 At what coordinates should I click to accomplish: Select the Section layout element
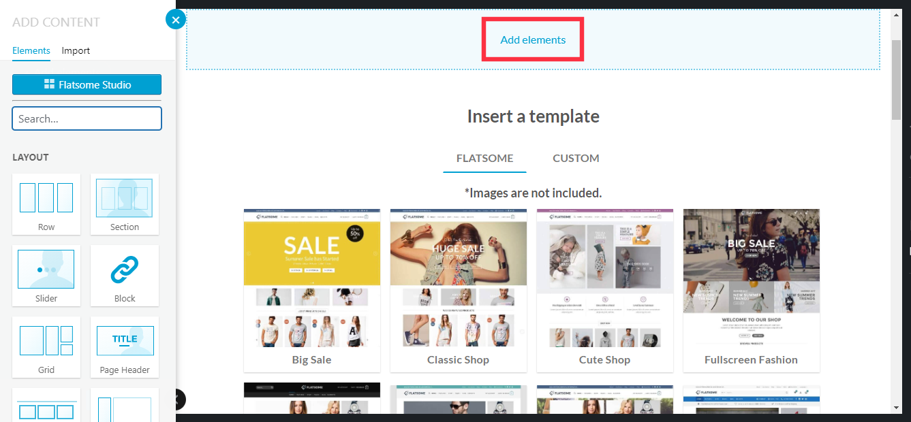tap(125, 204)
